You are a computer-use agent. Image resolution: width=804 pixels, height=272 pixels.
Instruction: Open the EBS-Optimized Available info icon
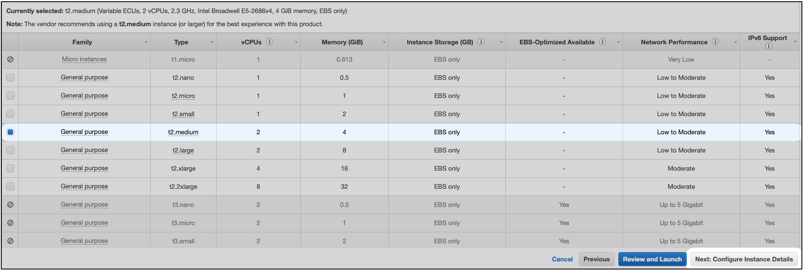[x=602, y=41]
